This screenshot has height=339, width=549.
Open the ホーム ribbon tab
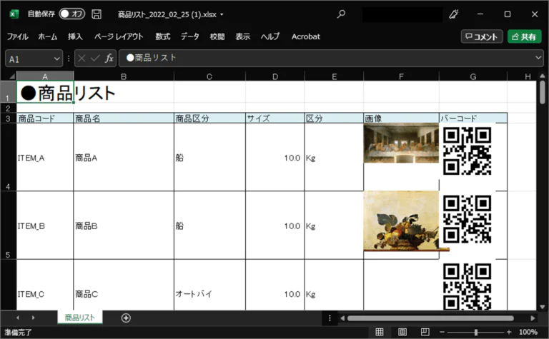coord(48,36)
